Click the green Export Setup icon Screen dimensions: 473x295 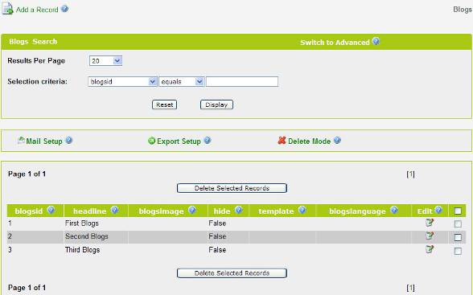pyautogui.click(x=151, y=141)
